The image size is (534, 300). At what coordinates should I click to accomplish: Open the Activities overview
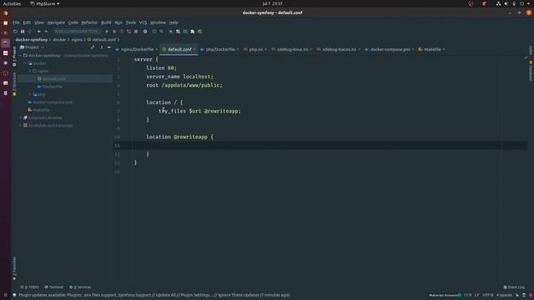(12, 3)
